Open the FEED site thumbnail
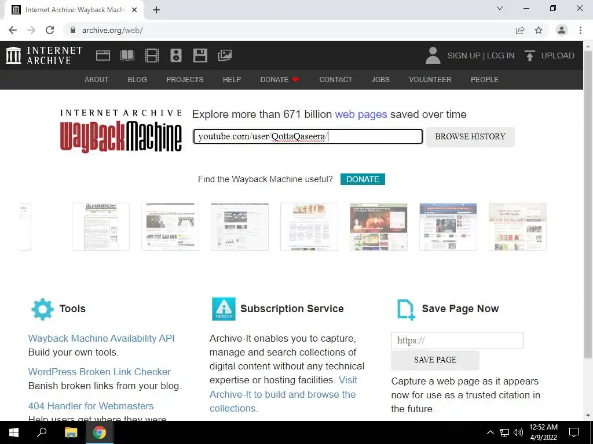 point(309,227)
